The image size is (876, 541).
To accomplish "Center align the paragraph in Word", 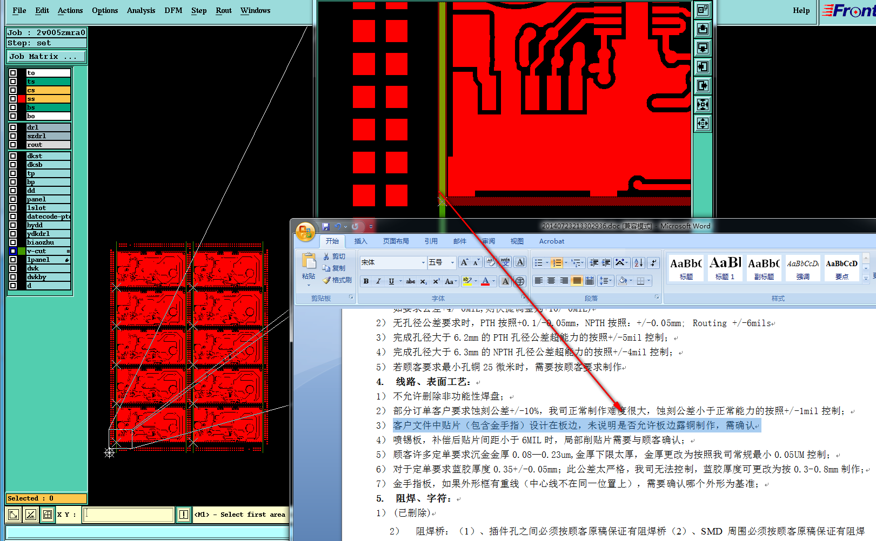I will click(551, 281).
